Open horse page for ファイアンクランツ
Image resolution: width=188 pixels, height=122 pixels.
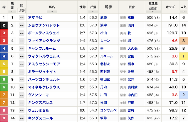click(44, 41)
